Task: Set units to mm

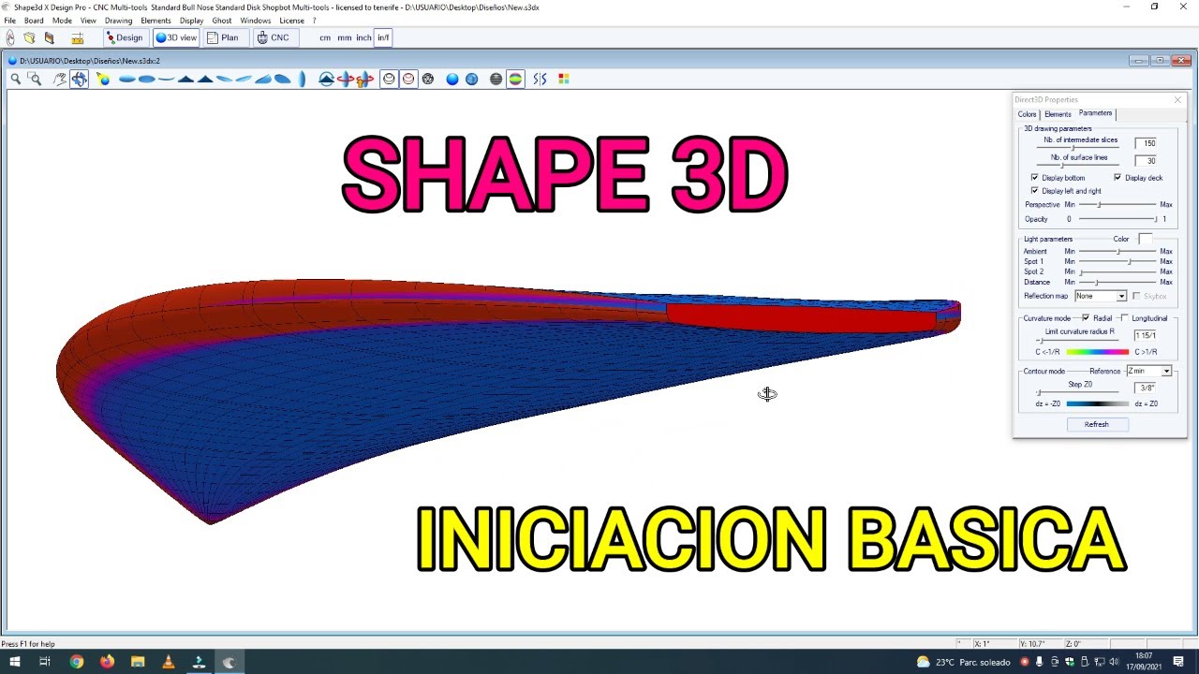Action: pos(345,38)
